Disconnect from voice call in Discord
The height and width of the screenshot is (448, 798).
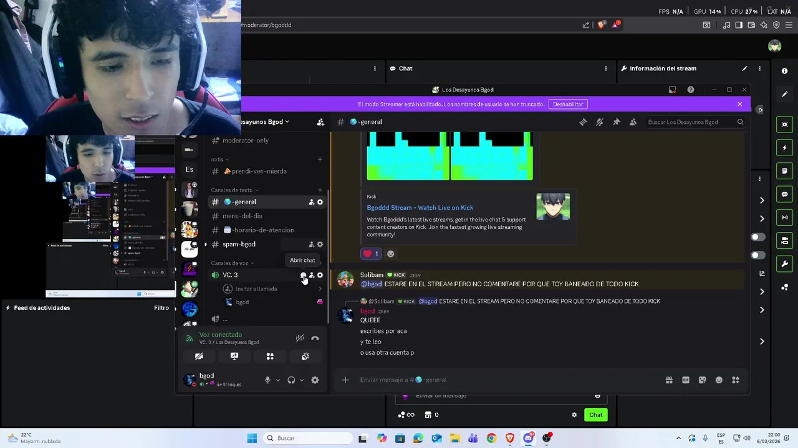[315, 338]
